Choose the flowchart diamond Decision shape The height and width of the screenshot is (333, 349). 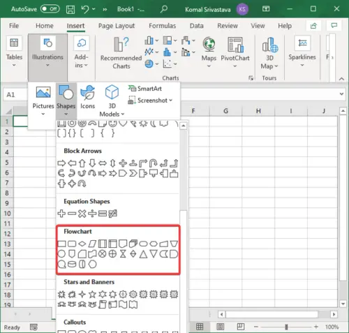[x=82, y=244]
